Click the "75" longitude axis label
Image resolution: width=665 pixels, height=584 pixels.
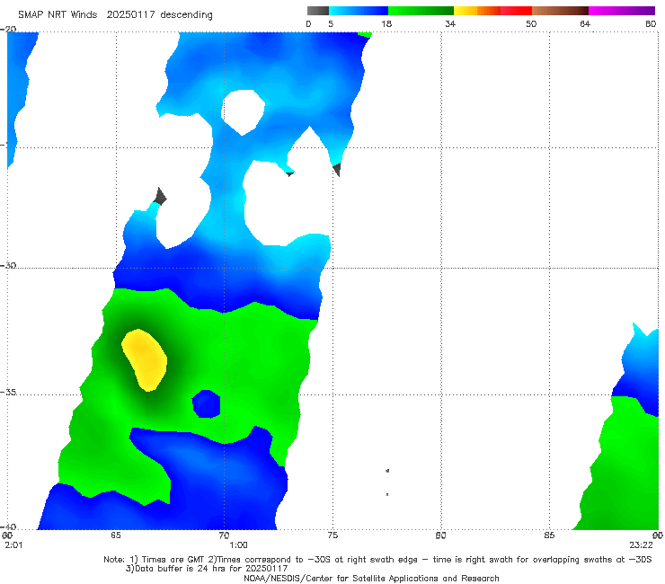point(332,535)
